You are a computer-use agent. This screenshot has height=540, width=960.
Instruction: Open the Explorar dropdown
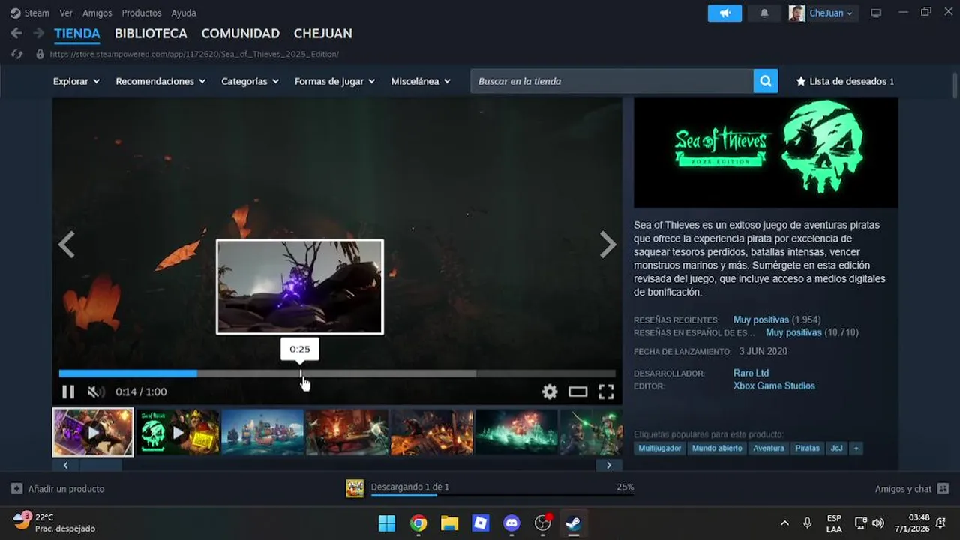tap(76, 81)
